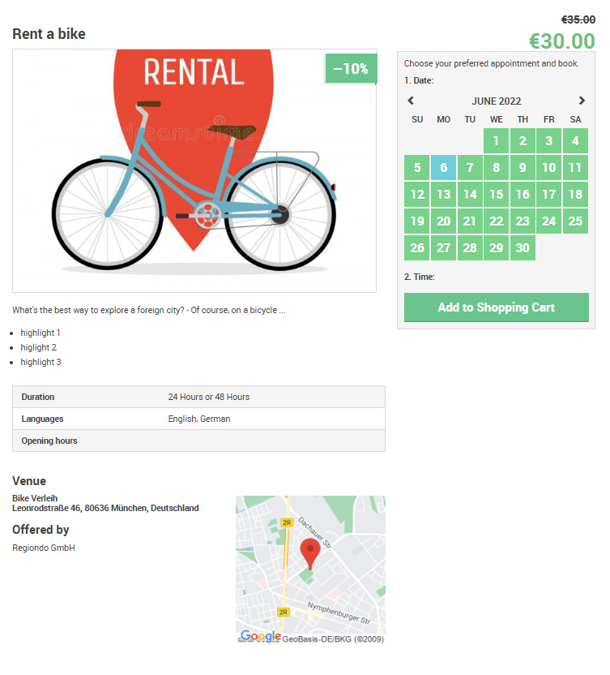This screenshot has height=675, width=610.
Task: Click the JUNE 2022 month header
Action: click(x=496, y=101)
